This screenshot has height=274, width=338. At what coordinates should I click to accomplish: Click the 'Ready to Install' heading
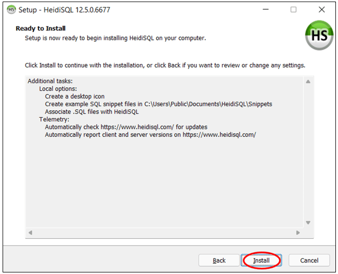coord(41,28)
